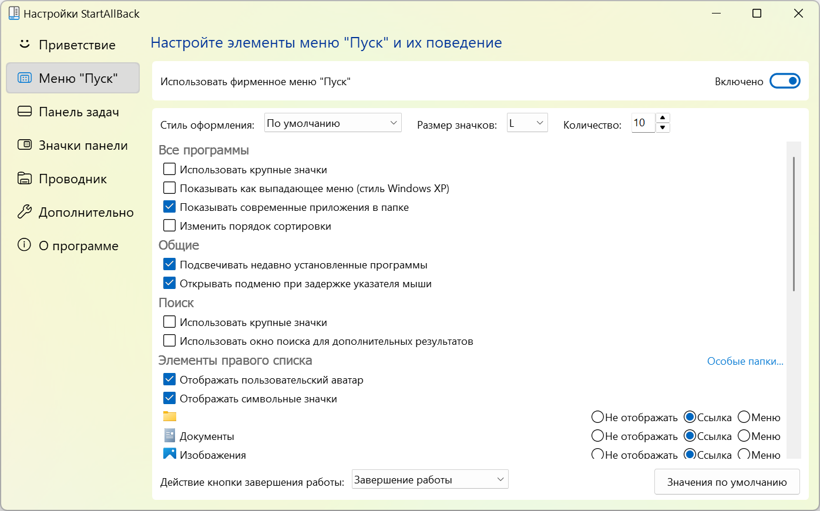Viewport: 820px width, 511px height.
Task: Click the Использовать фирменное меню "Пуск" text
Action: coord(256,82)
